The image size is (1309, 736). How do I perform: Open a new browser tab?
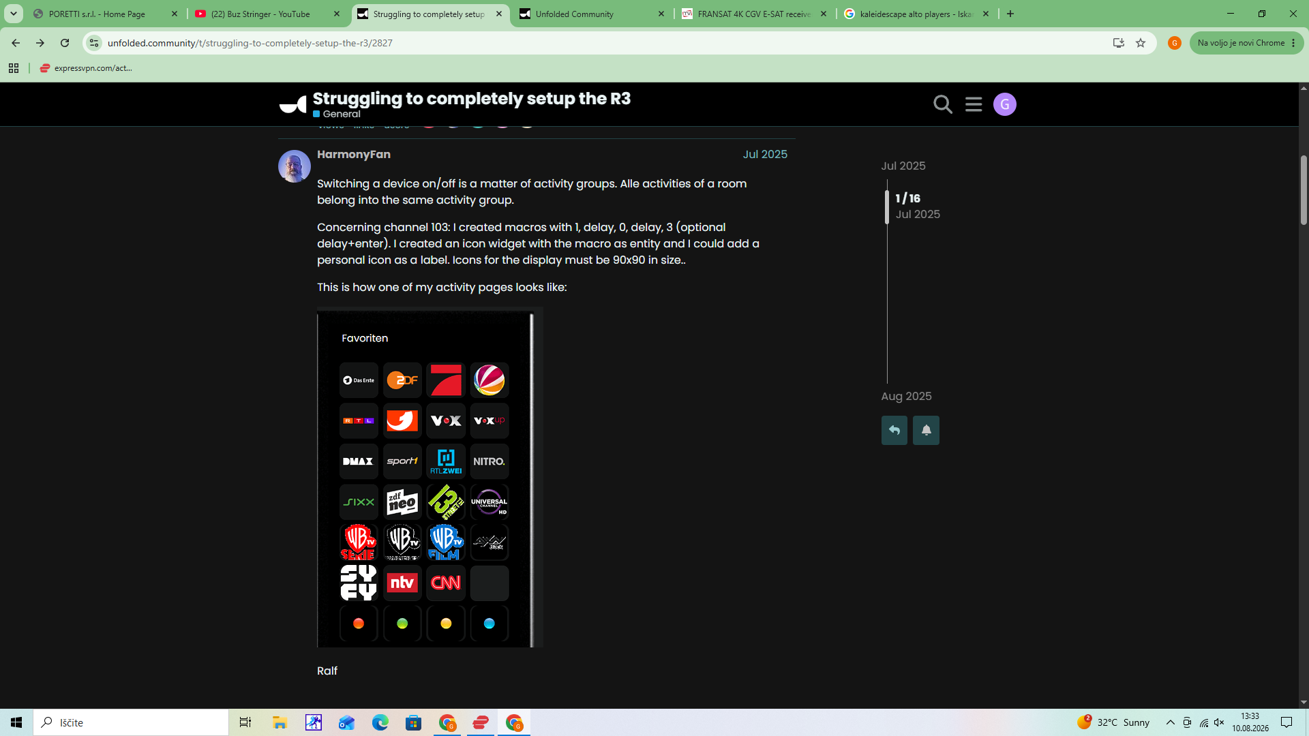point(1010,14)
